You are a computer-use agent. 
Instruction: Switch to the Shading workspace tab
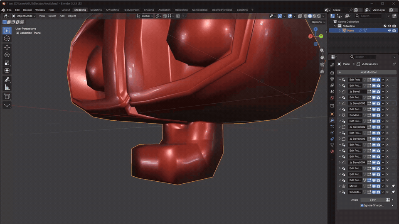149,10
